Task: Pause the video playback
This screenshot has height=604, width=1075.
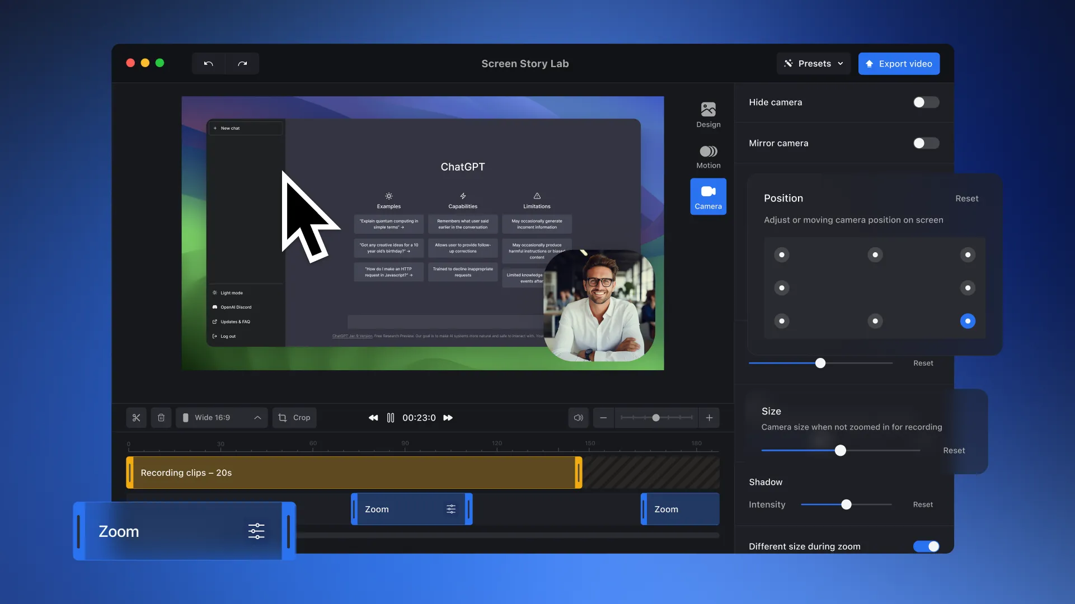Action: tap(391, 418)
